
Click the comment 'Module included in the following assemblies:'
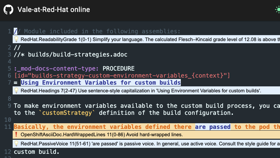(x=102, y=31)
